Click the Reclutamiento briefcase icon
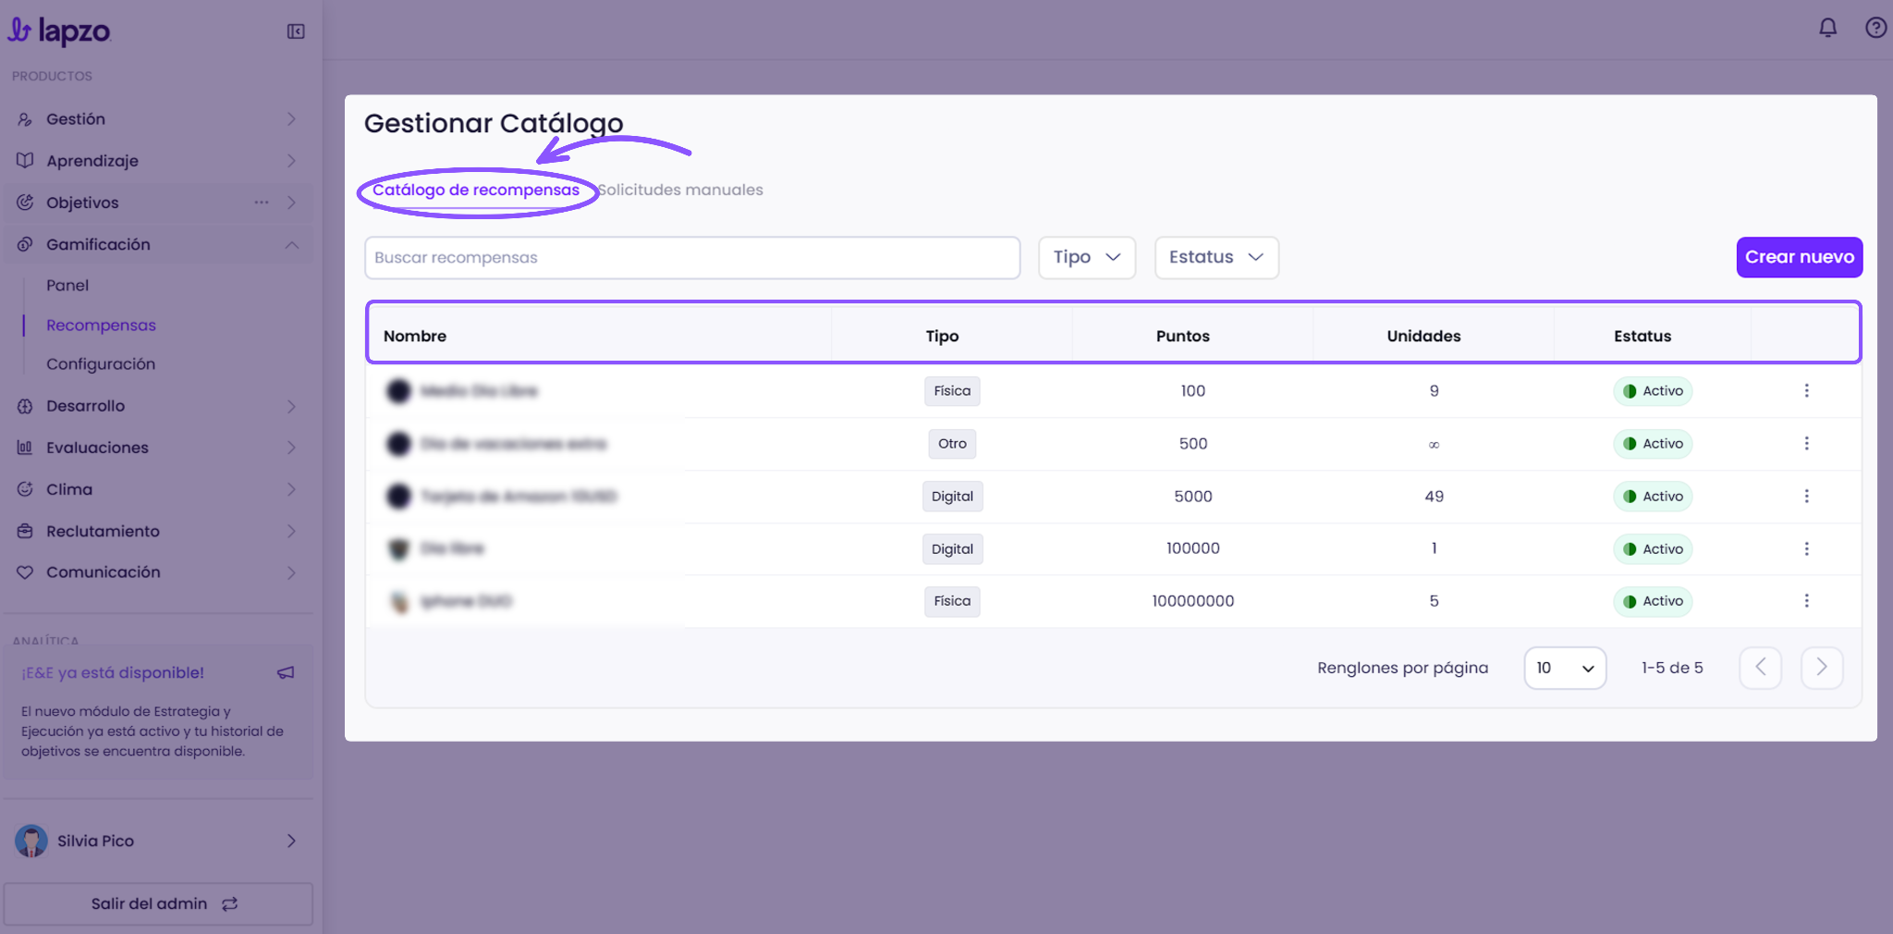The width and height of the screenshot is (1893, 934). 25,531
